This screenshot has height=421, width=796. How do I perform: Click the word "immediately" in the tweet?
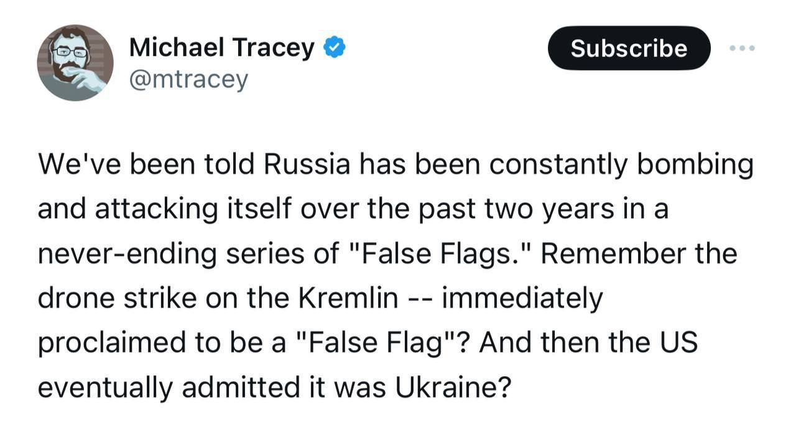tap(522, 298)
